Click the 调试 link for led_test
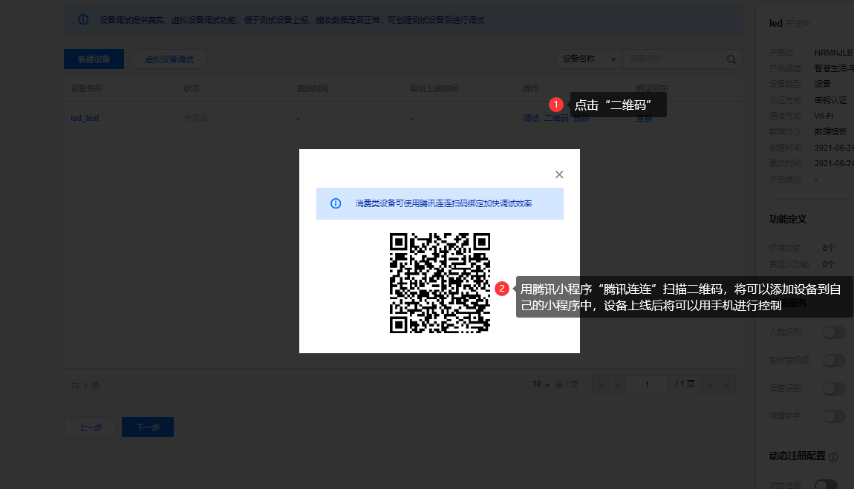854x489 pixels. point(531,118)
